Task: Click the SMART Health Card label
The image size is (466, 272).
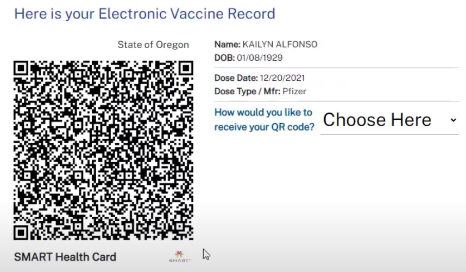Action: [65, 257]
